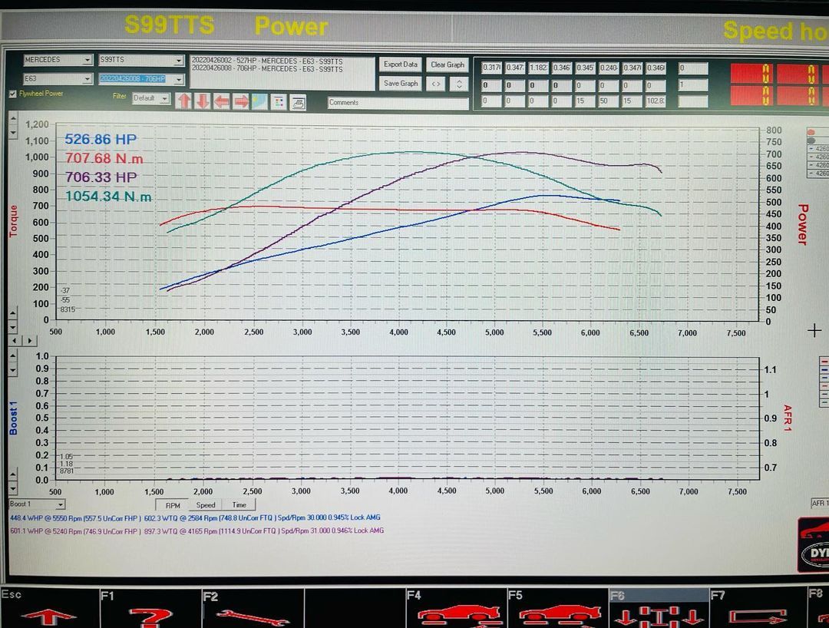This screenshot has height=628, width=829.
Task: Click the boost graph upper-left up arrow
Action: pos(13,357)
